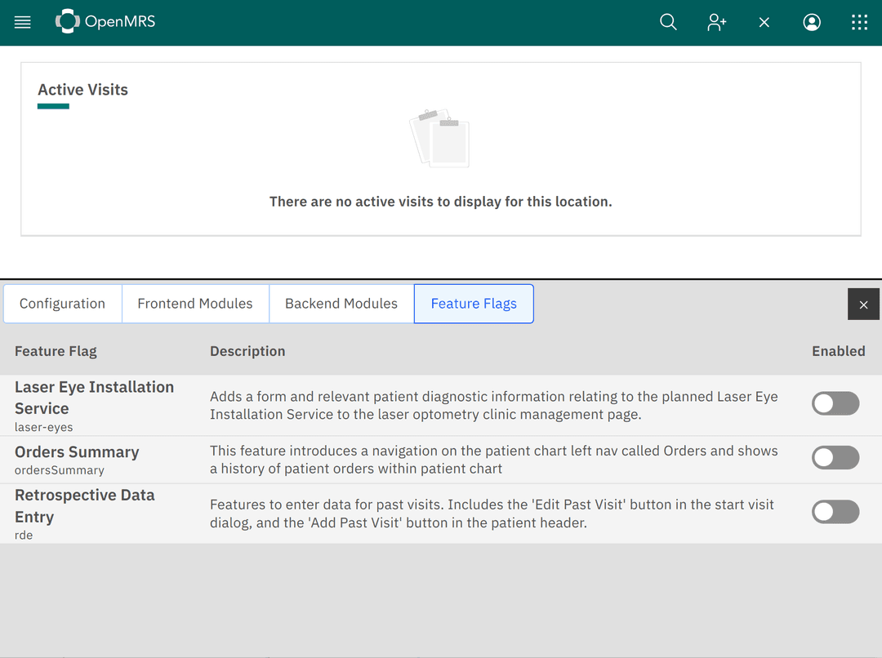Screen dimensions: 882x658
Task: Open the app switcher grid
Action: (859, 22)
